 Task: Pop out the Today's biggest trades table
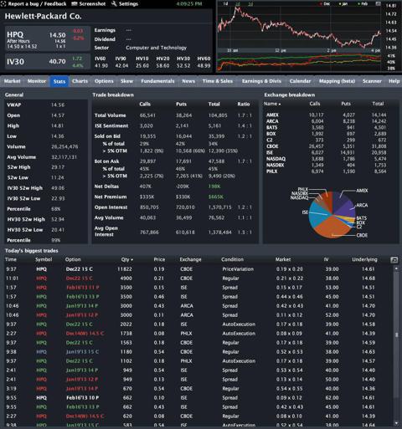coord(394,260)
